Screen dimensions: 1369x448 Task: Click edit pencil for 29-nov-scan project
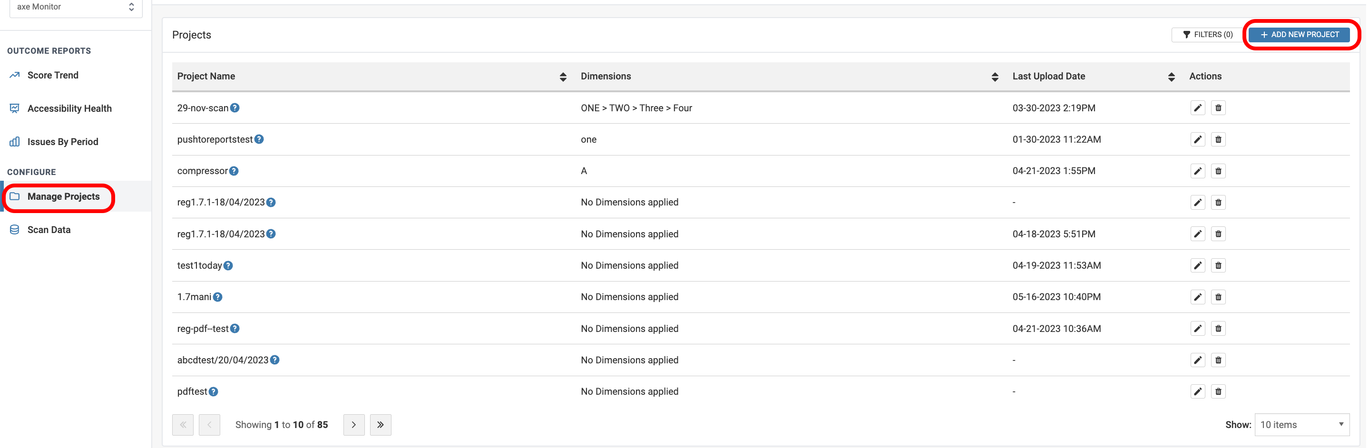click(1197, 108)
